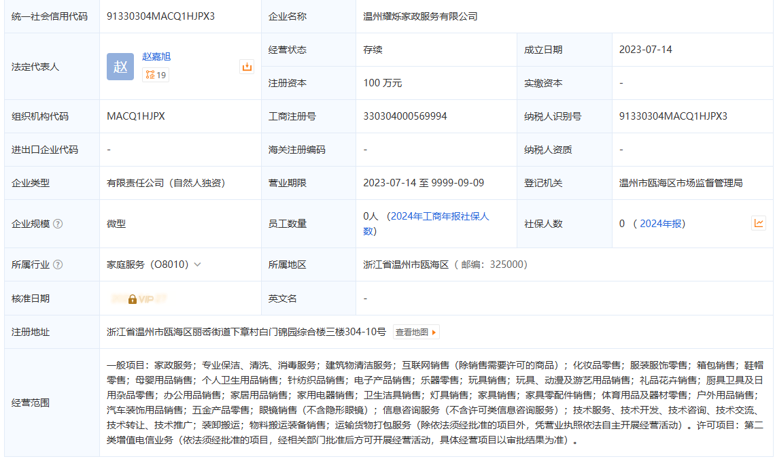775x461 pixels.
Task: Select the 英文名 label cell
Action: pyautogui.click(x=309, y=299)
